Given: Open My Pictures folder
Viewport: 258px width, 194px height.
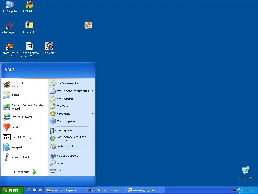Looking at the screenshot, I should tap(72, 99).
